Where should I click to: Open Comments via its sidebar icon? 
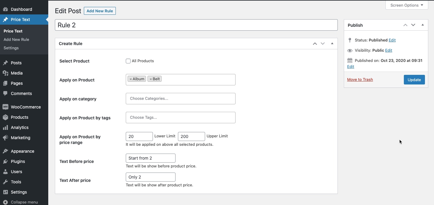(5, 93)
